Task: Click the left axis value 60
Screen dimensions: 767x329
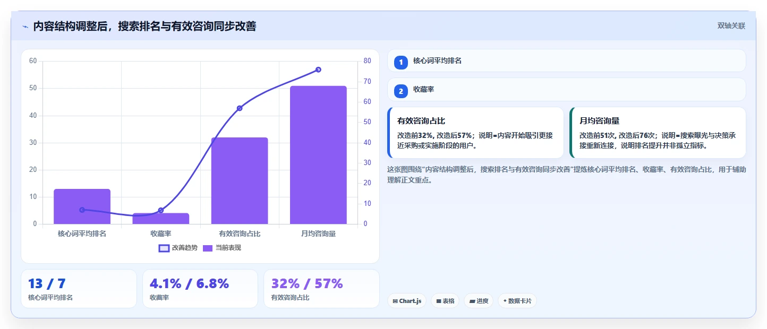Action: [x=33, y=61]
